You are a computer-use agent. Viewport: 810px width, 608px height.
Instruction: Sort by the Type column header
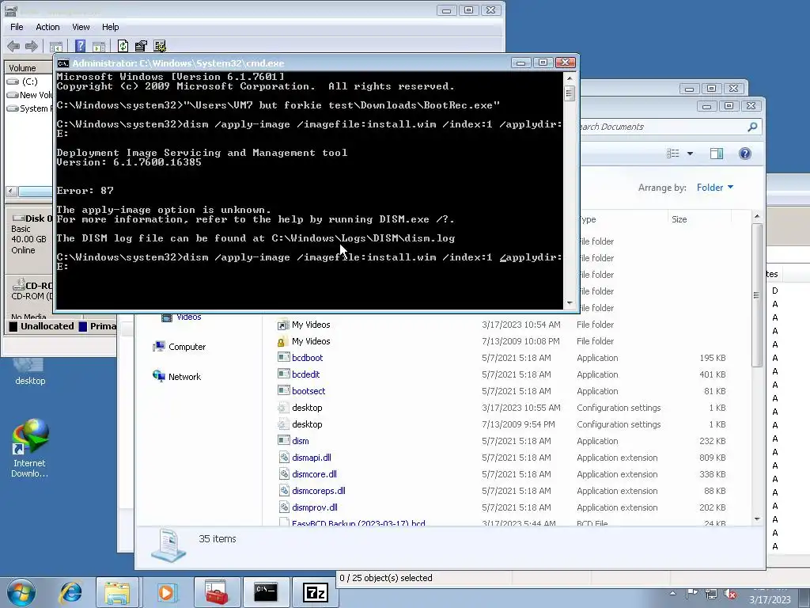623,219
